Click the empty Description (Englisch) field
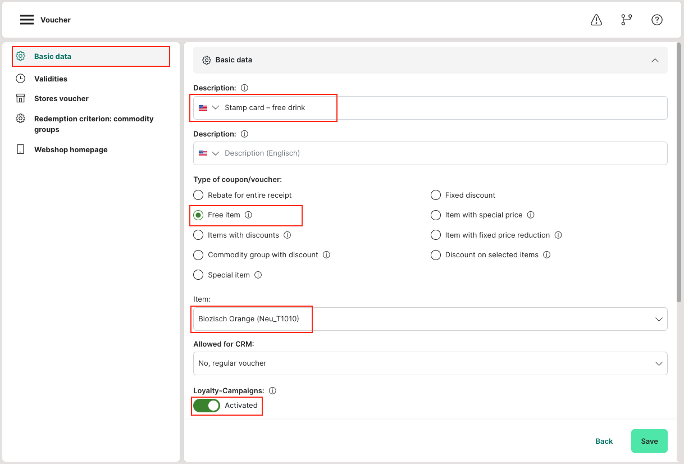This screenshot has width=684, height=464. [x=438, y=153]
